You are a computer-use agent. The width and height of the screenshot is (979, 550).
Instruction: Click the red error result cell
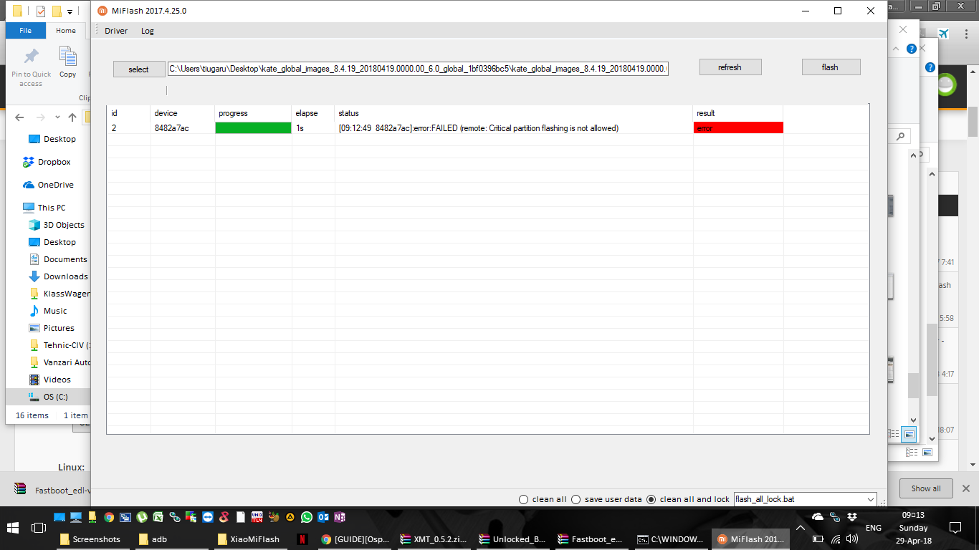coord(738,128)
